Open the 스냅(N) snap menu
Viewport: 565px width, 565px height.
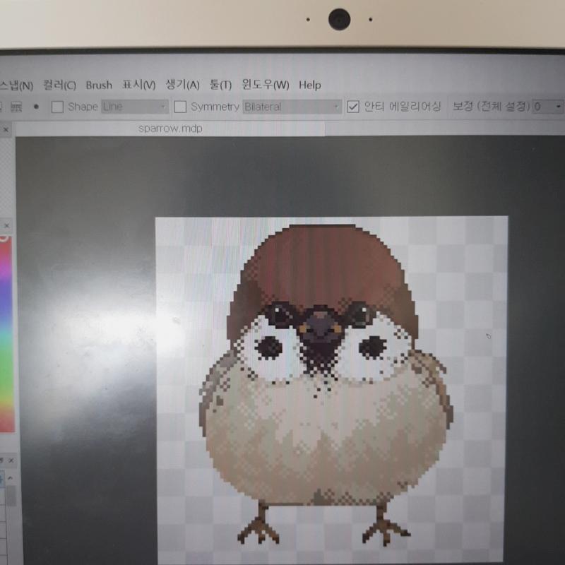(x=16, y=85)
